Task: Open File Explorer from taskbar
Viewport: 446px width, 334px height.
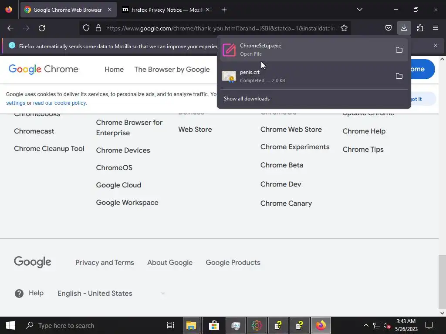Action: pyautogui.click(x=191, y=325)
